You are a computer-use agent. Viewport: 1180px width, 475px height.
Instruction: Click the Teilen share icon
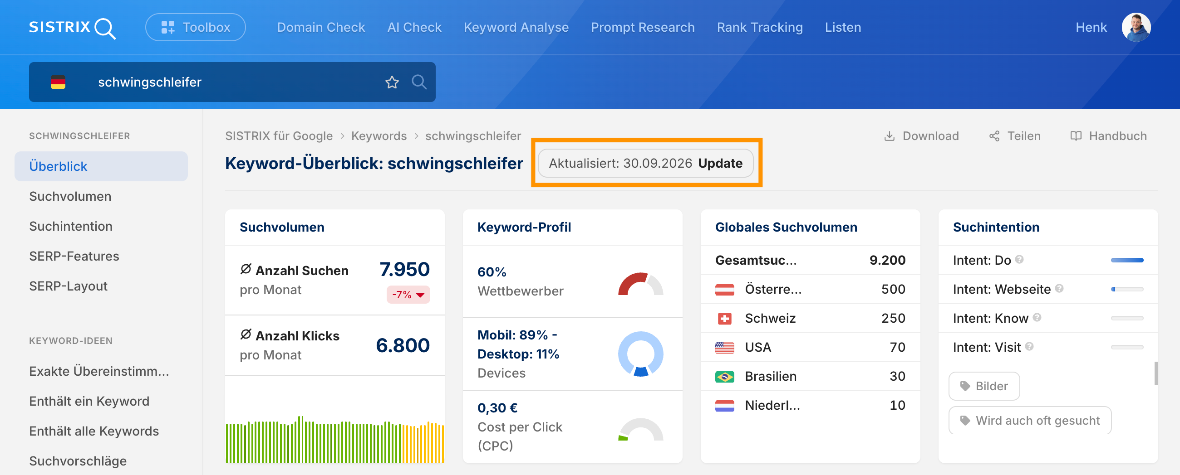[x=993, y=136]
